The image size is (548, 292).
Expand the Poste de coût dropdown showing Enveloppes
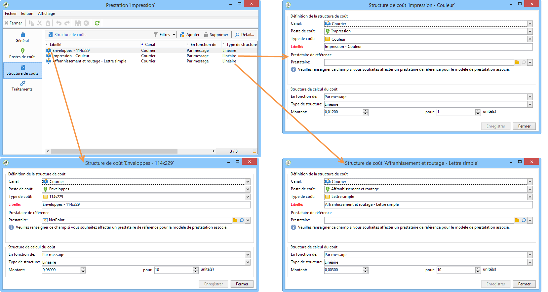248,189
